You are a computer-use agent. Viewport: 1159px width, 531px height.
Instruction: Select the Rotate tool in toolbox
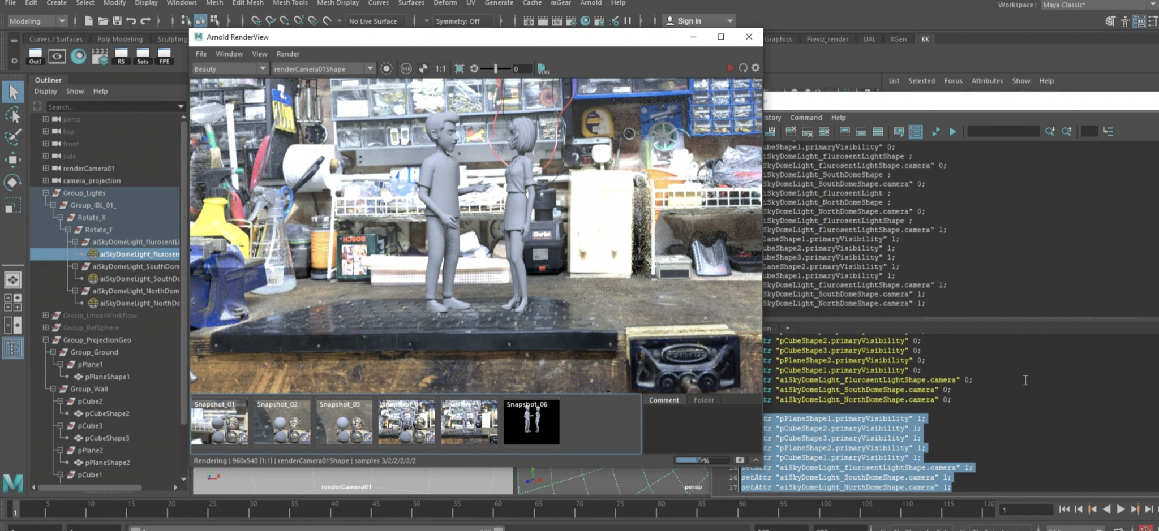tap(12, 182)
